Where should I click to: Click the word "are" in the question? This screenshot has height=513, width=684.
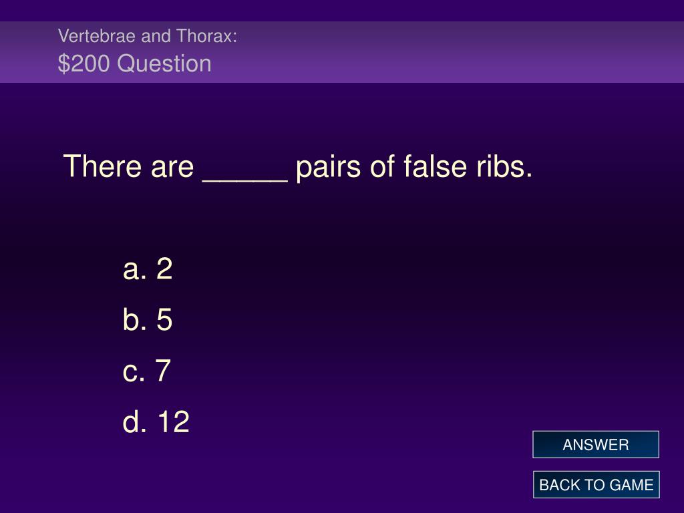[172, 168]
